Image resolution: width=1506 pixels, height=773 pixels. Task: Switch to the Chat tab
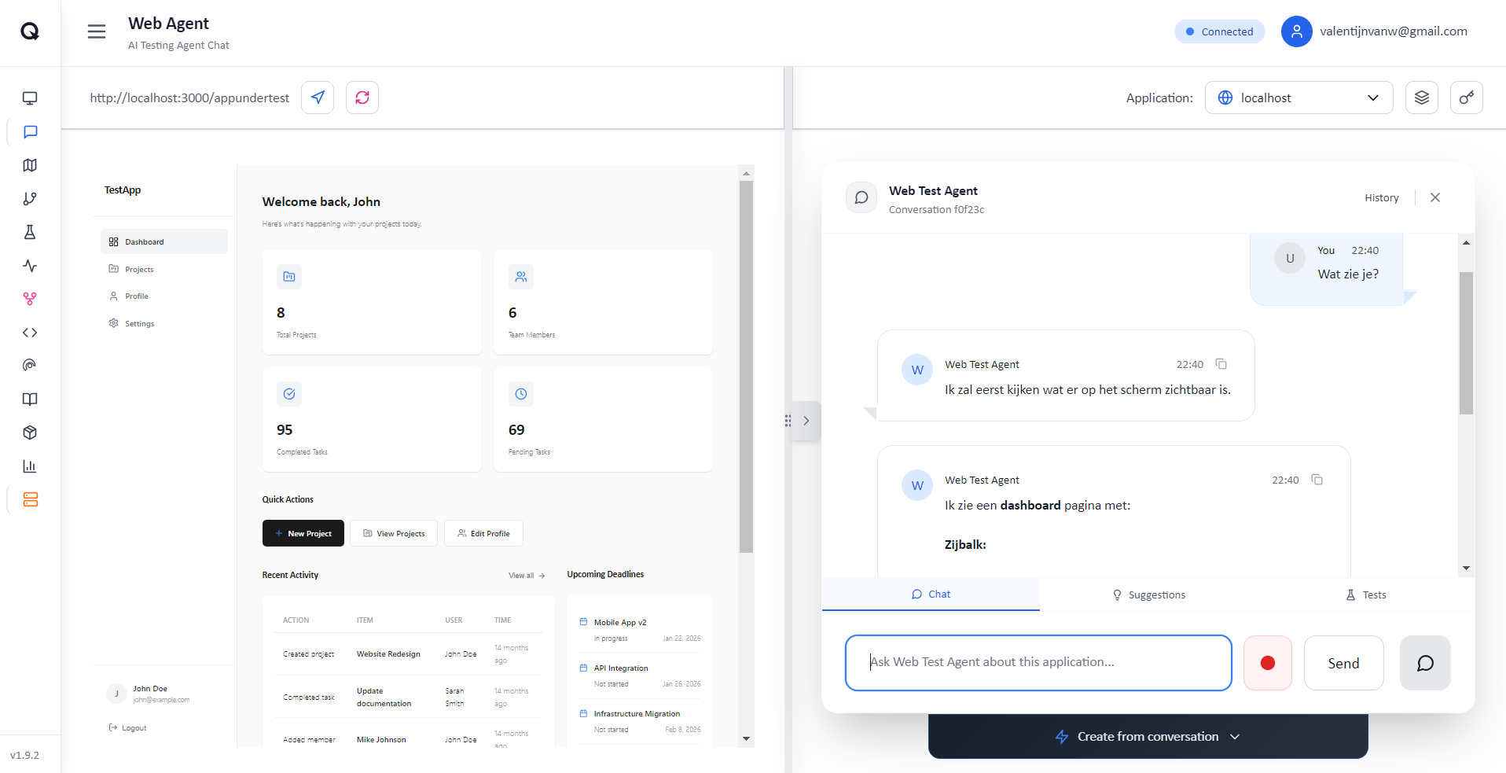tap(931, 594)
